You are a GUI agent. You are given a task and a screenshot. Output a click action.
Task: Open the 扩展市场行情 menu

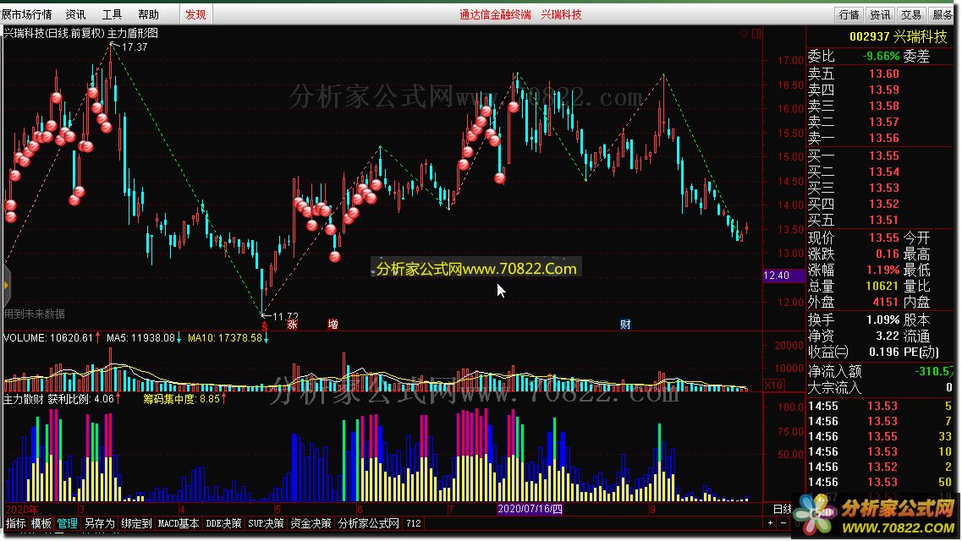pos(26,14)
